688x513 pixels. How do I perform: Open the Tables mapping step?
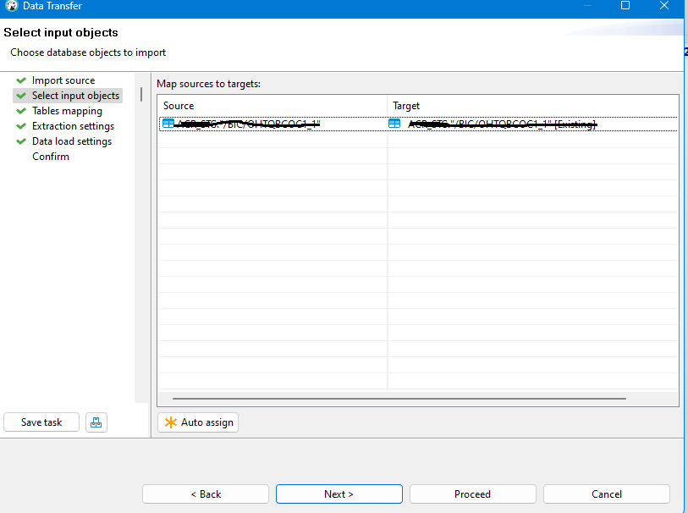click(x=67, y=111)
